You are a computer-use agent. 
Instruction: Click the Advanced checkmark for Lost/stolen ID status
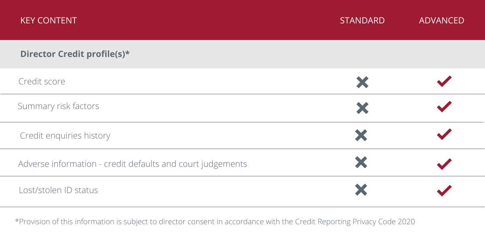click(x=444, y=190)
